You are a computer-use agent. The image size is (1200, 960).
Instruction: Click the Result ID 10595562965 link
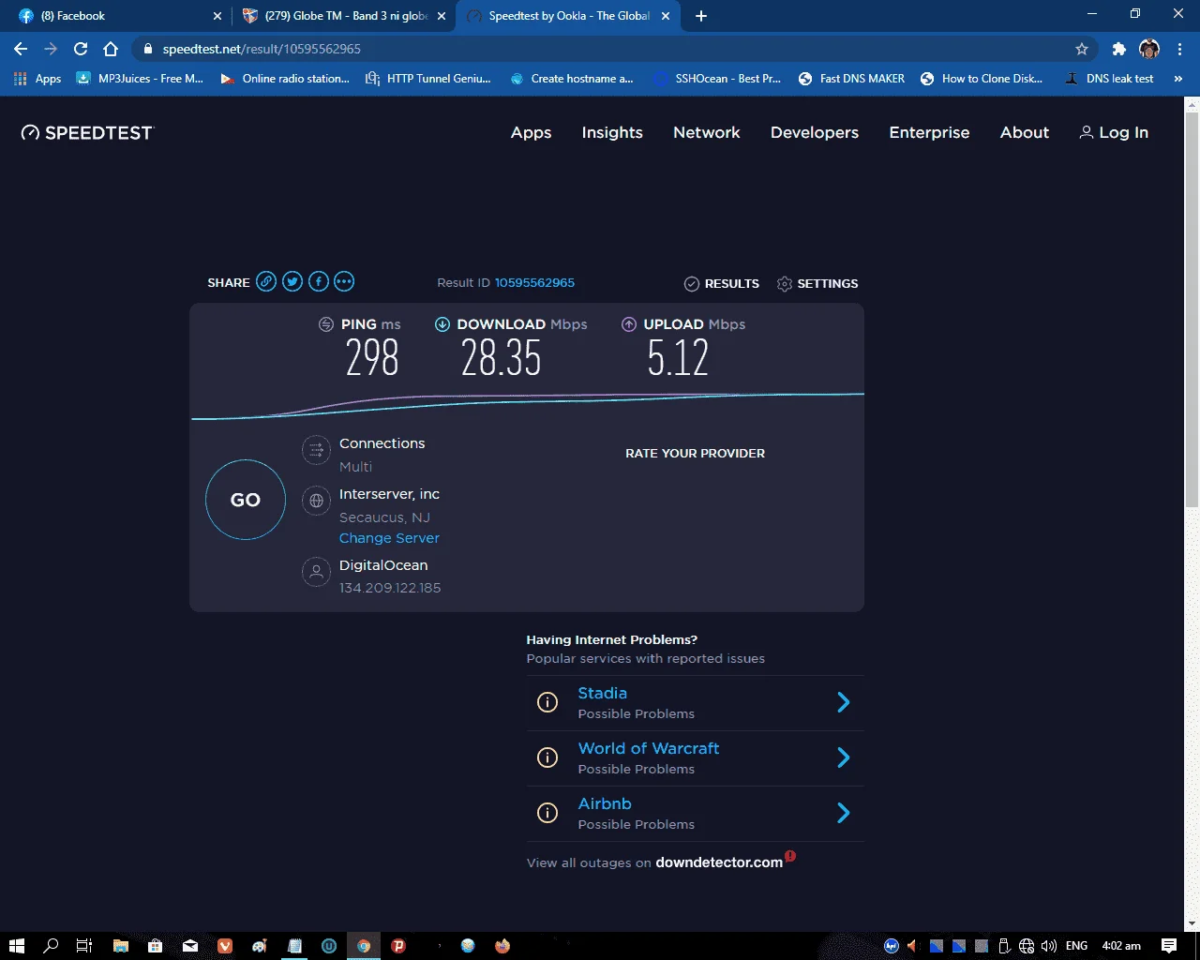pyautogui.click(x=534, y=282)
